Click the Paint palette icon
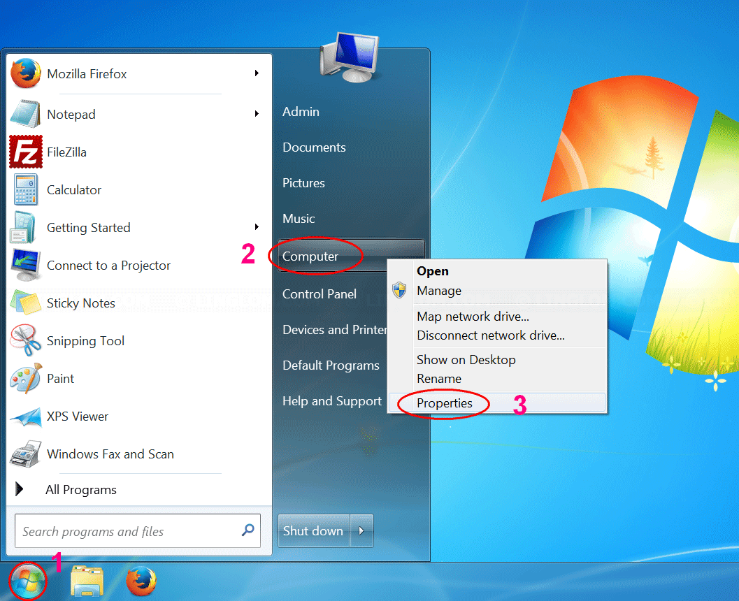Screen dimensions: 739x601 pos(26,378)
